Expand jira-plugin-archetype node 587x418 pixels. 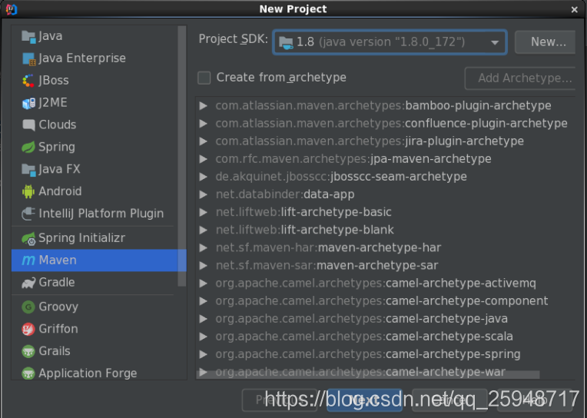[x=204, y=141]
